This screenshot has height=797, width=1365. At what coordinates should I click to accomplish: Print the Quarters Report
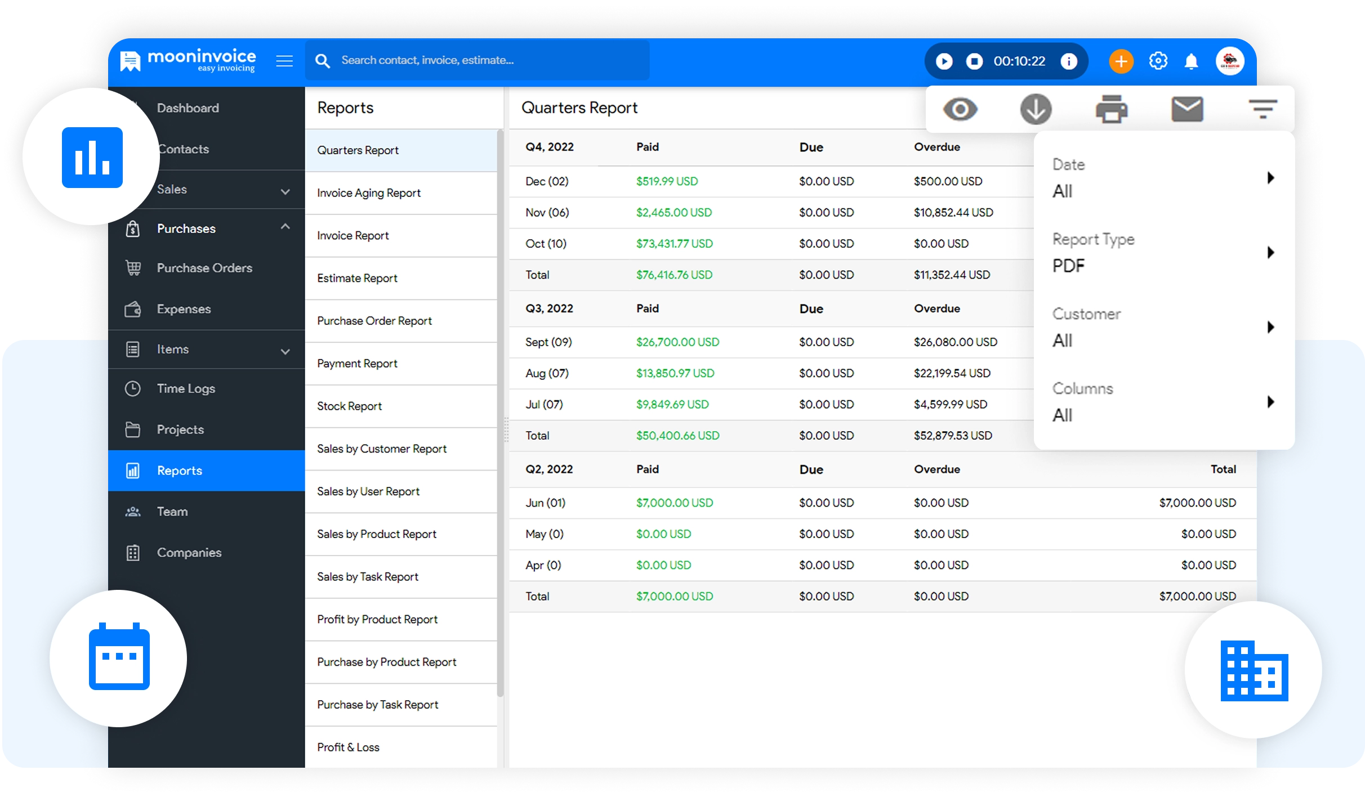tap(1111, 109)
